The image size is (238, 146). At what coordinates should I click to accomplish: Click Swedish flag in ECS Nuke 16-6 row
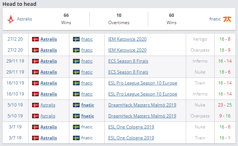[x=76, y=72]
